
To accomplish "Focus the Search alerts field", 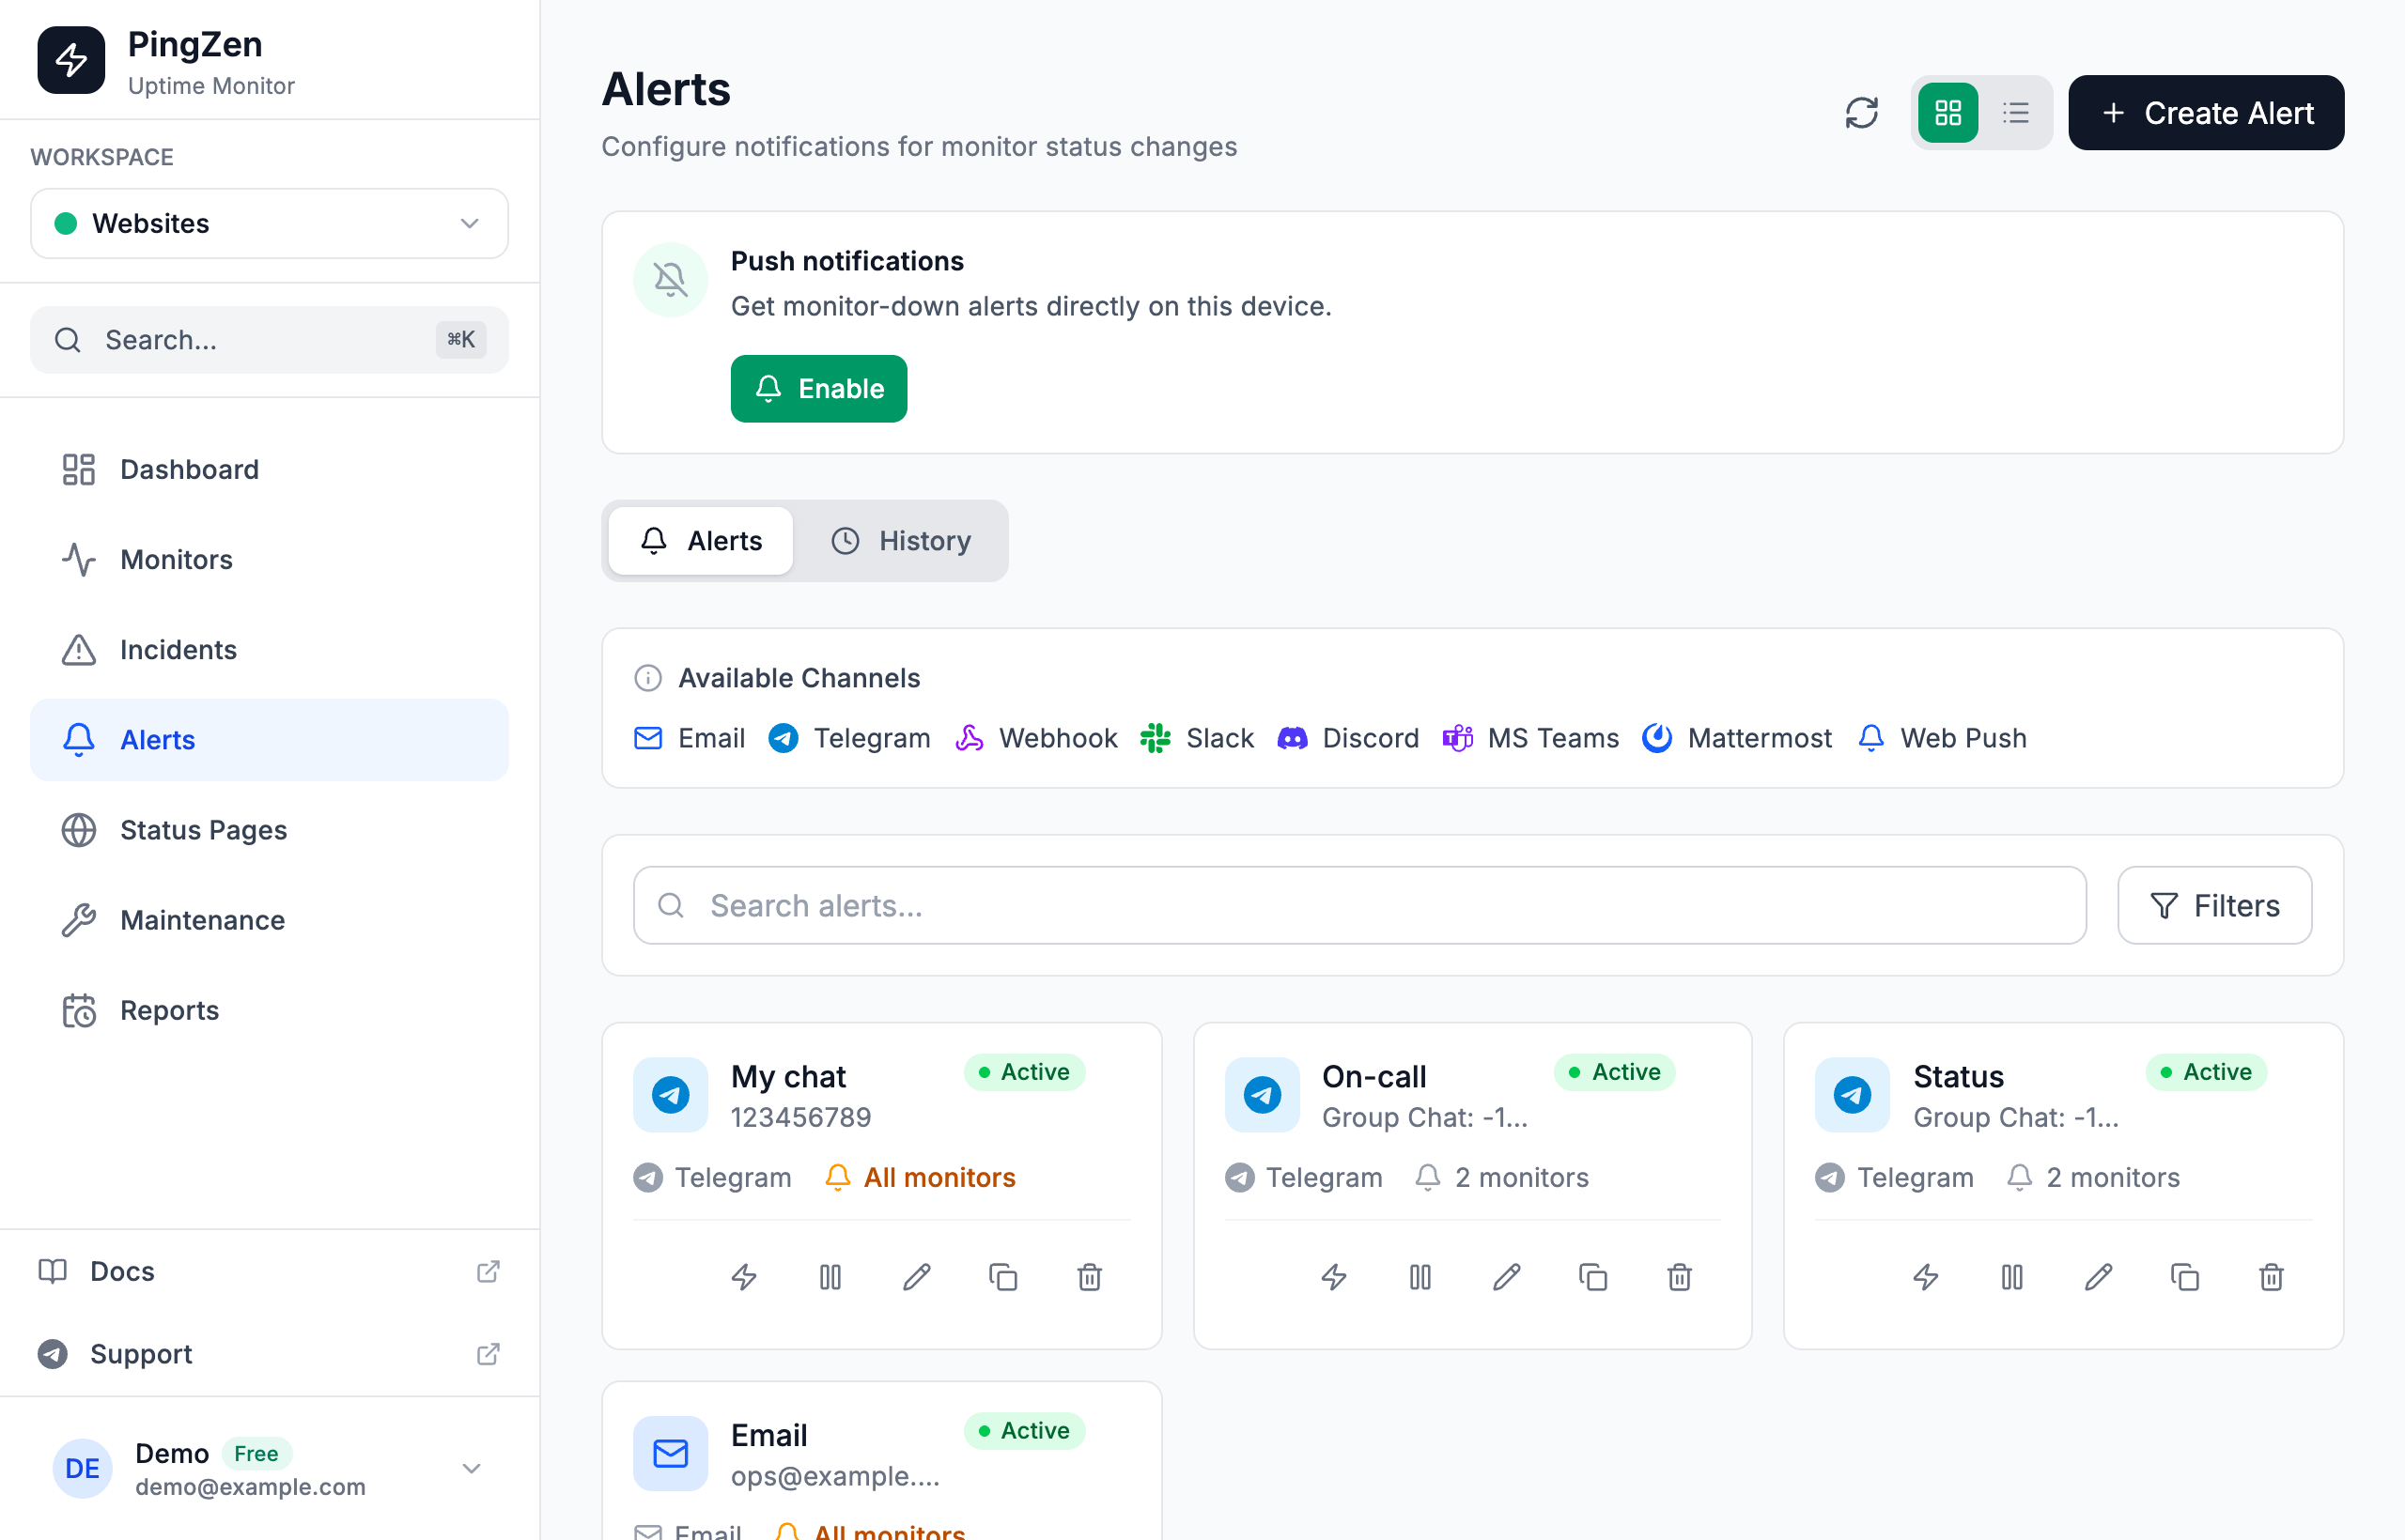I will click(1358, 904).
